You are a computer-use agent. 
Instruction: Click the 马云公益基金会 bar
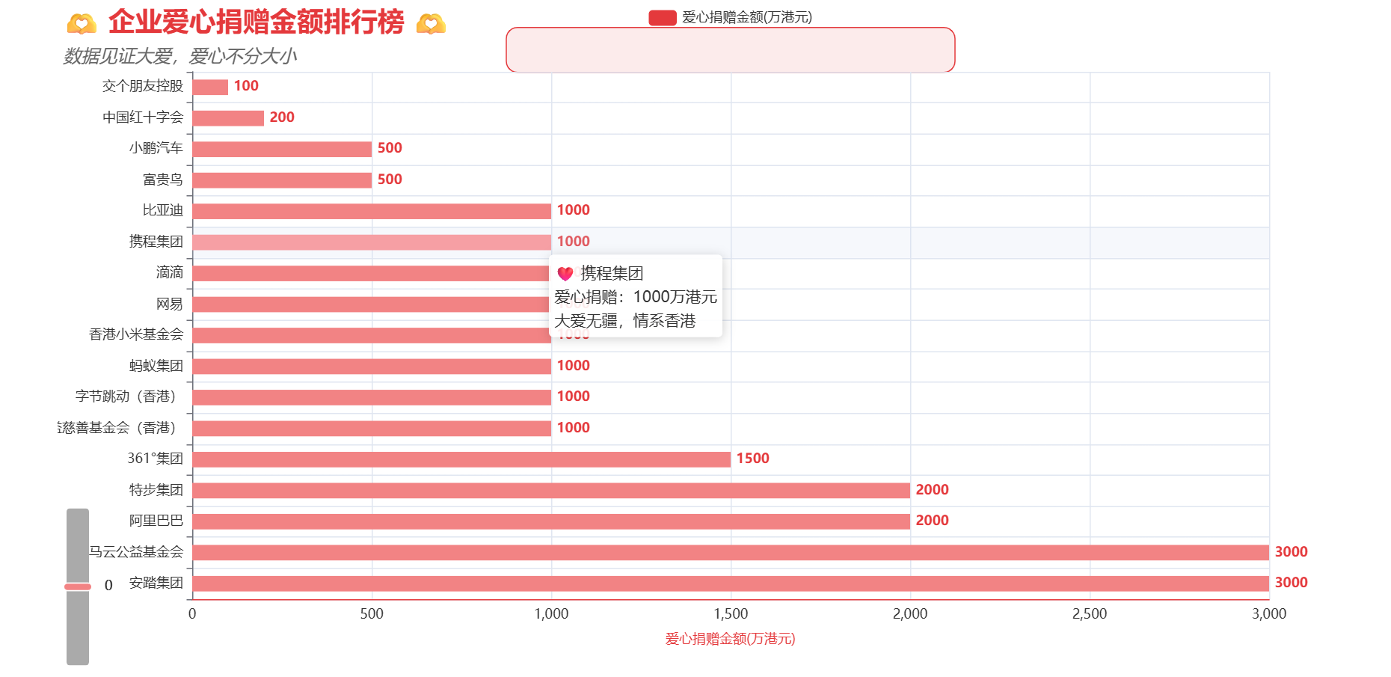pos(731,553)
